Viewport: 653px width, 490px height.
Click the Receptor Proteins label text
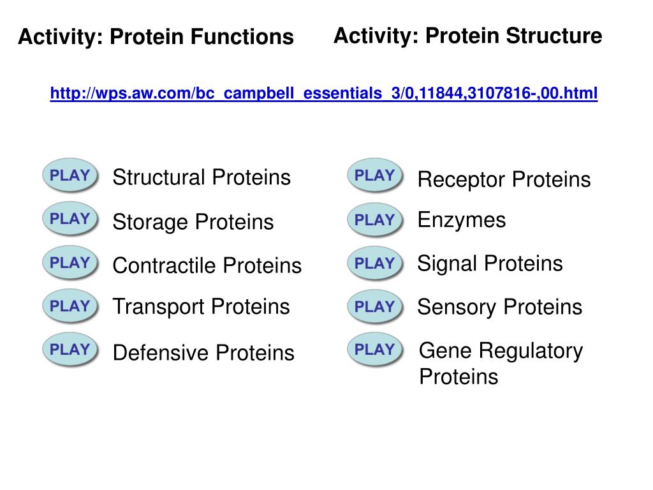(504, 180)
